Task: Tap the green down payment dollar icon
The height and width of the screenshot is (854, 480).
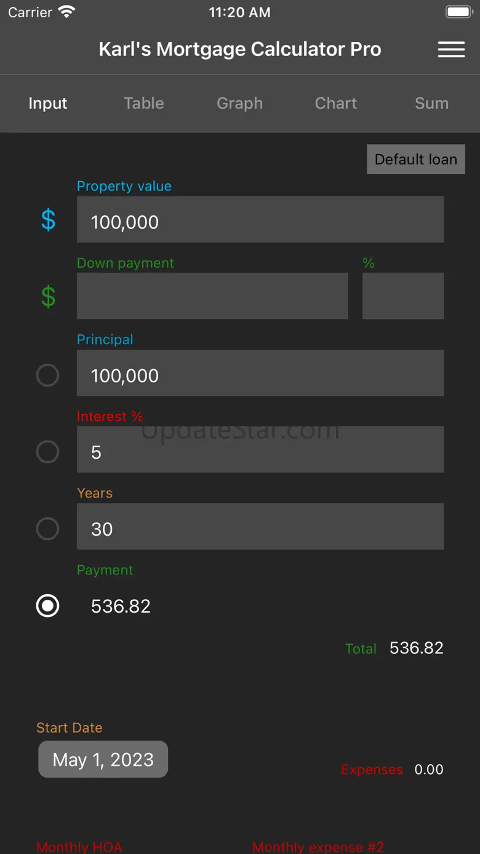Action: [x=48, y=297]
